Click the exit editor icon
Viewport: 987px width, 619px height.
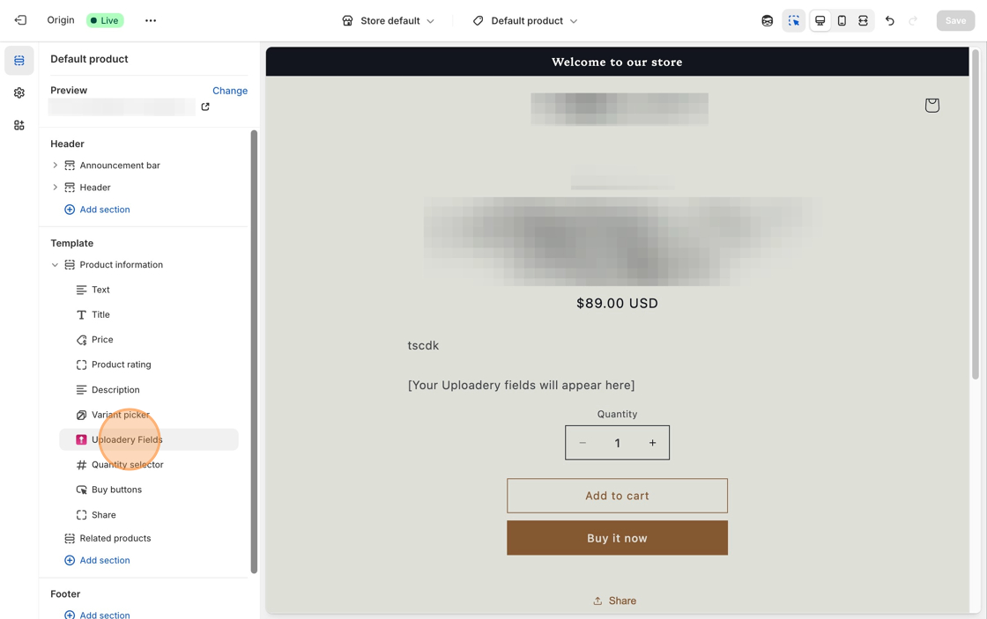click(x=20, y=20)
